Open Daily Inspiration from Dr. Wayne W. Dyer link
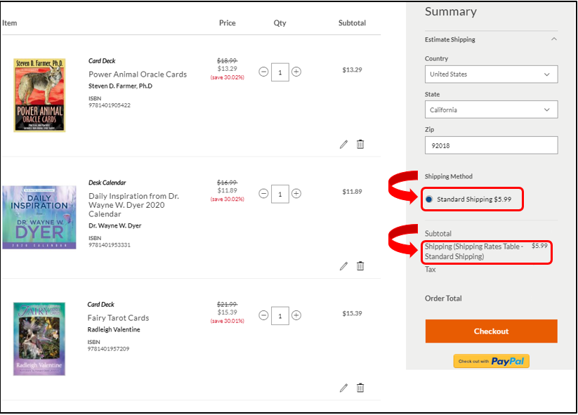The width and height of the screenshot is (578, 415). 134,205
